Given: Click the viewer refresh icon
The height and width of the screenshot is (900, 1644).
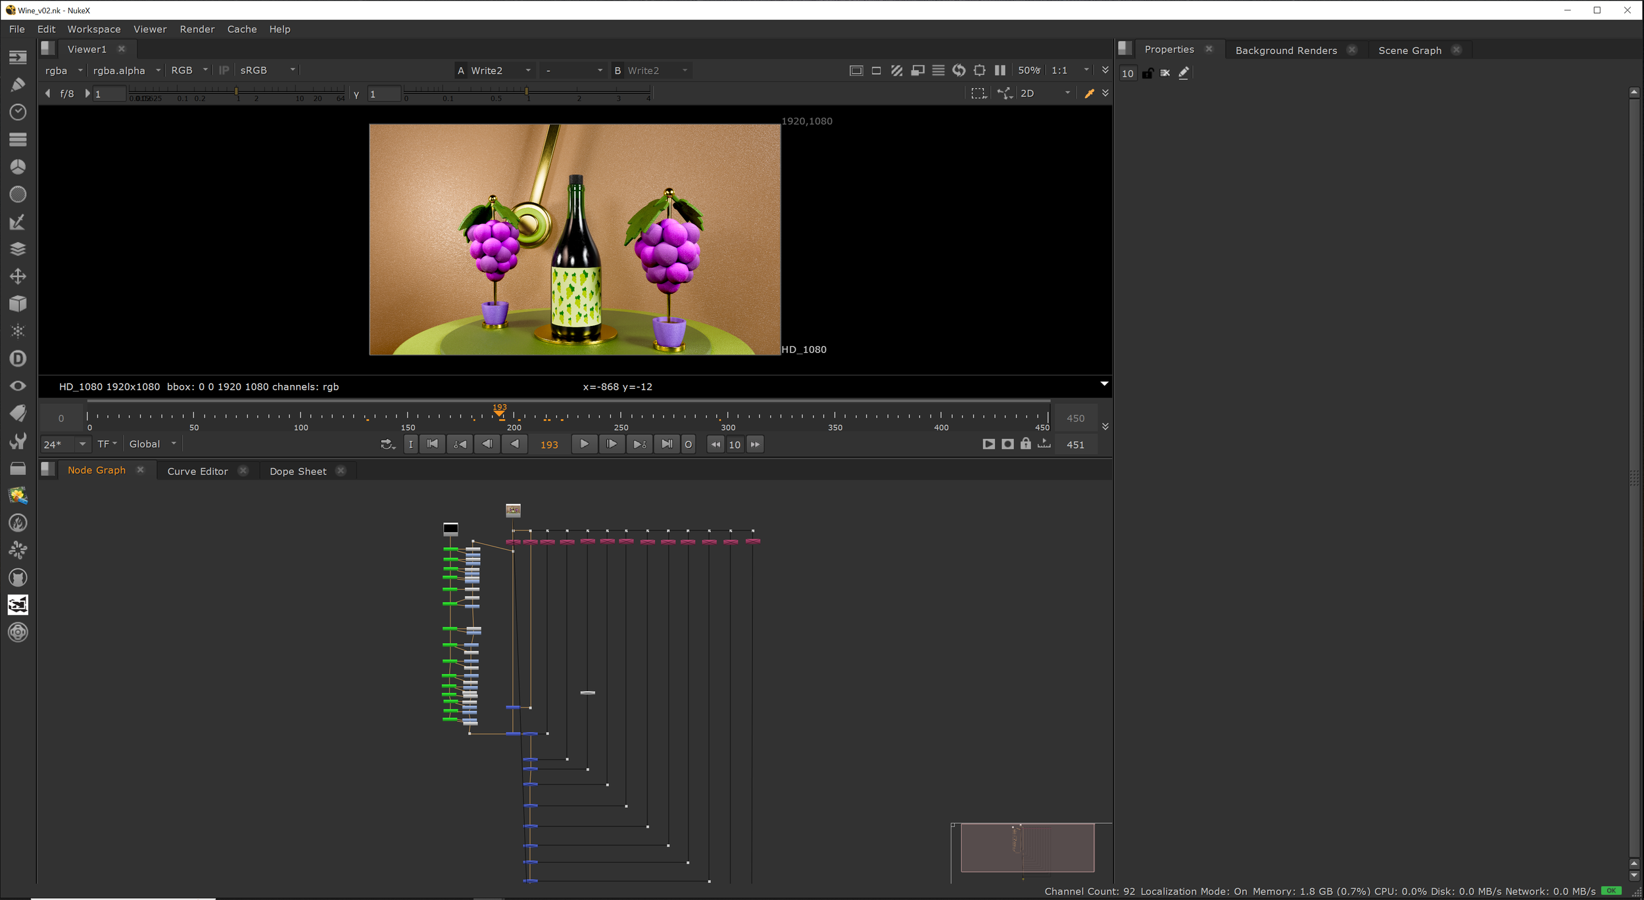Looking at the screenshot, I should [959, 70].
